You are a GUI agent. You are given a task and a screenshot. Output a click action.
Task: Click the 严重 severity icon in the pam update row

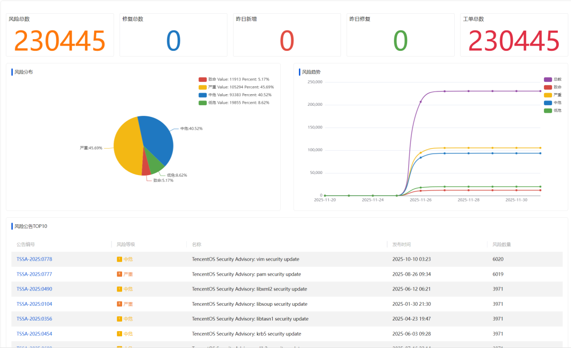click(x=119, y=274)
